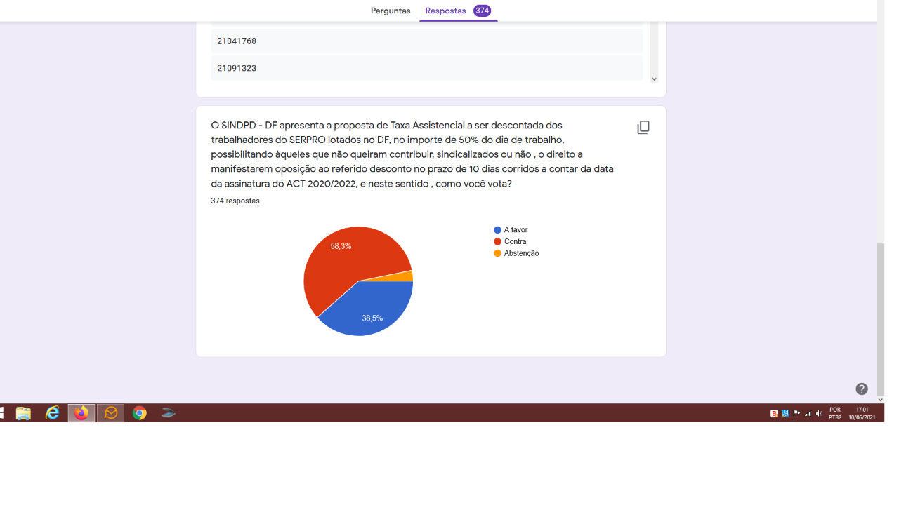Open the network signal tray icon
Screen dimensions: 899x505
[808, 414]
